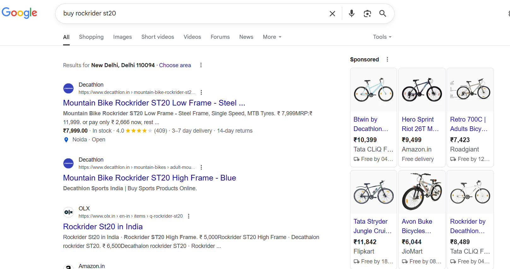Open the Short videos tab
The image size is (510, 269).
click(x=158, y=37)
